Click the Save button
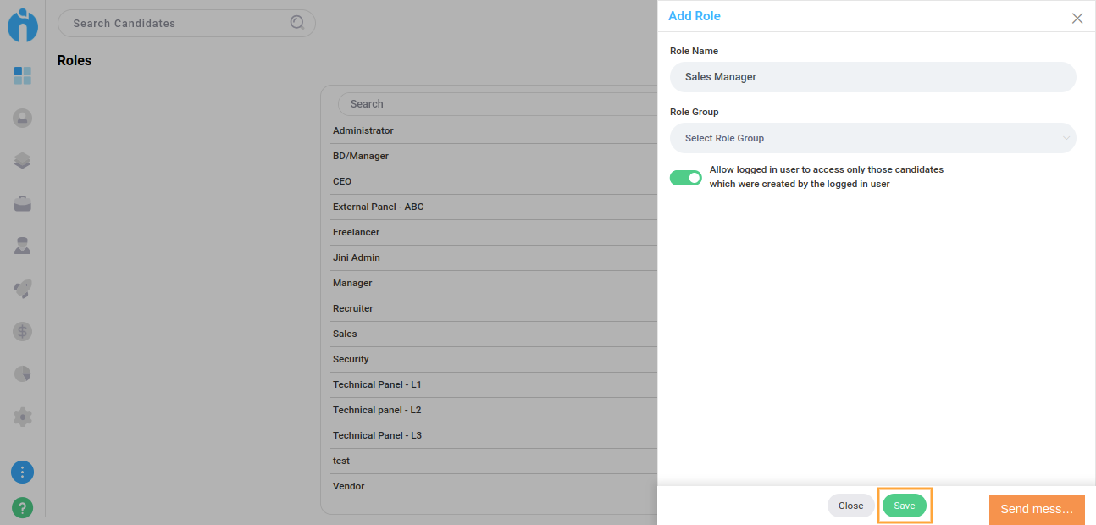Image resolution: width=1096 pixels, height=525 pixels. 905,506
